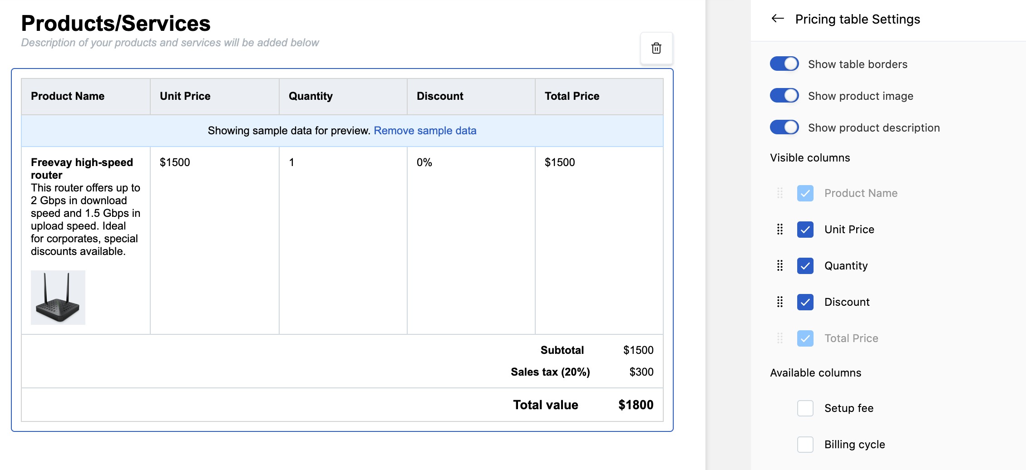Enable the Setup fee column
The image size is (1026, 470).
[x=805, y=408]
